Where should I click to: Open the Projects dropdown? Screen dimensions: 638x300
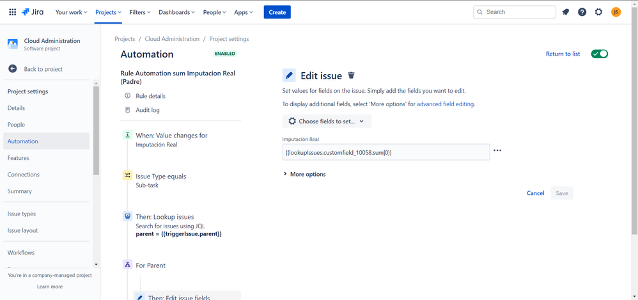[x=108, y=12]
